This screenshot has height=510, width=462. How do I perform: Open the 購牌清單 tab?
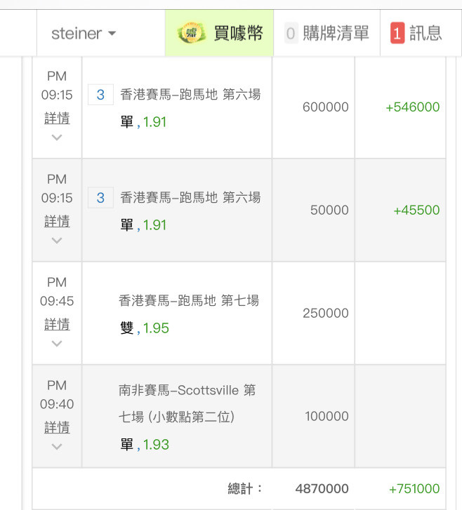point(326,33)
